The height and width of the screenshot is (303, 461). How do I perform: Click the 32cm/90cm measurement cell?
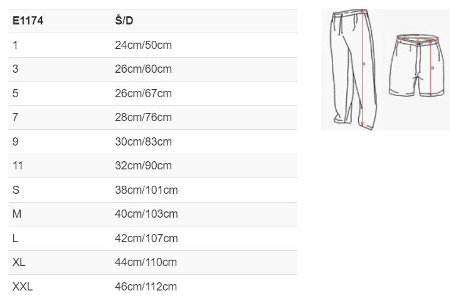pyautogui.click(x=143, y=166)
